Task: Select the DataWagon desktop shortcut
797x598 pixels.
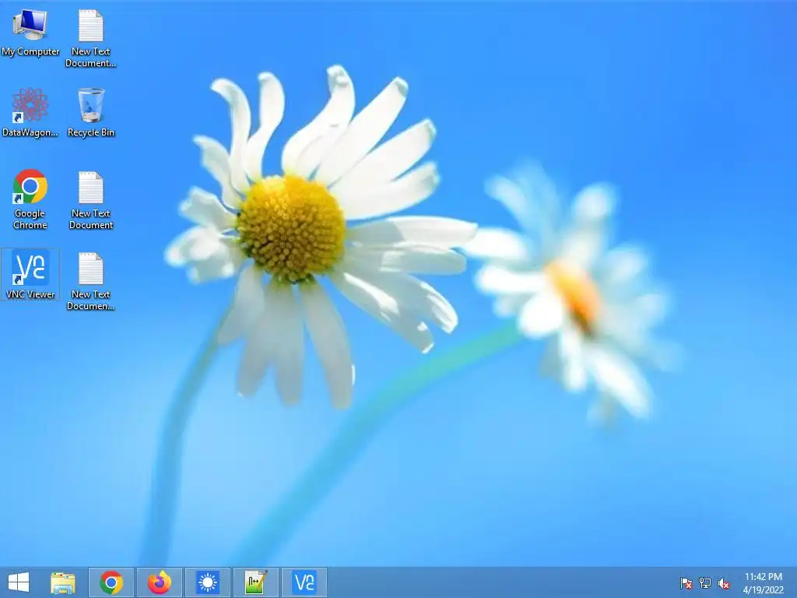Action: tap(30, 112)
